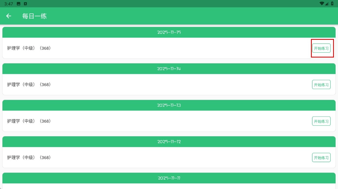Screen dimensions: 338x189
Task: Select 护理学（中级）item dated 2025-11-13
Action: (x=29, y=121)
